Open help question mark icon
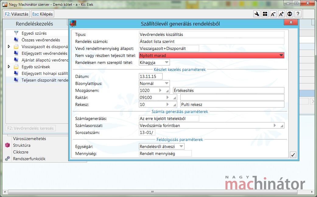Image resolution: width=317 pixels, height=197 pixels. pyautogui.click(x=298, y=14)
